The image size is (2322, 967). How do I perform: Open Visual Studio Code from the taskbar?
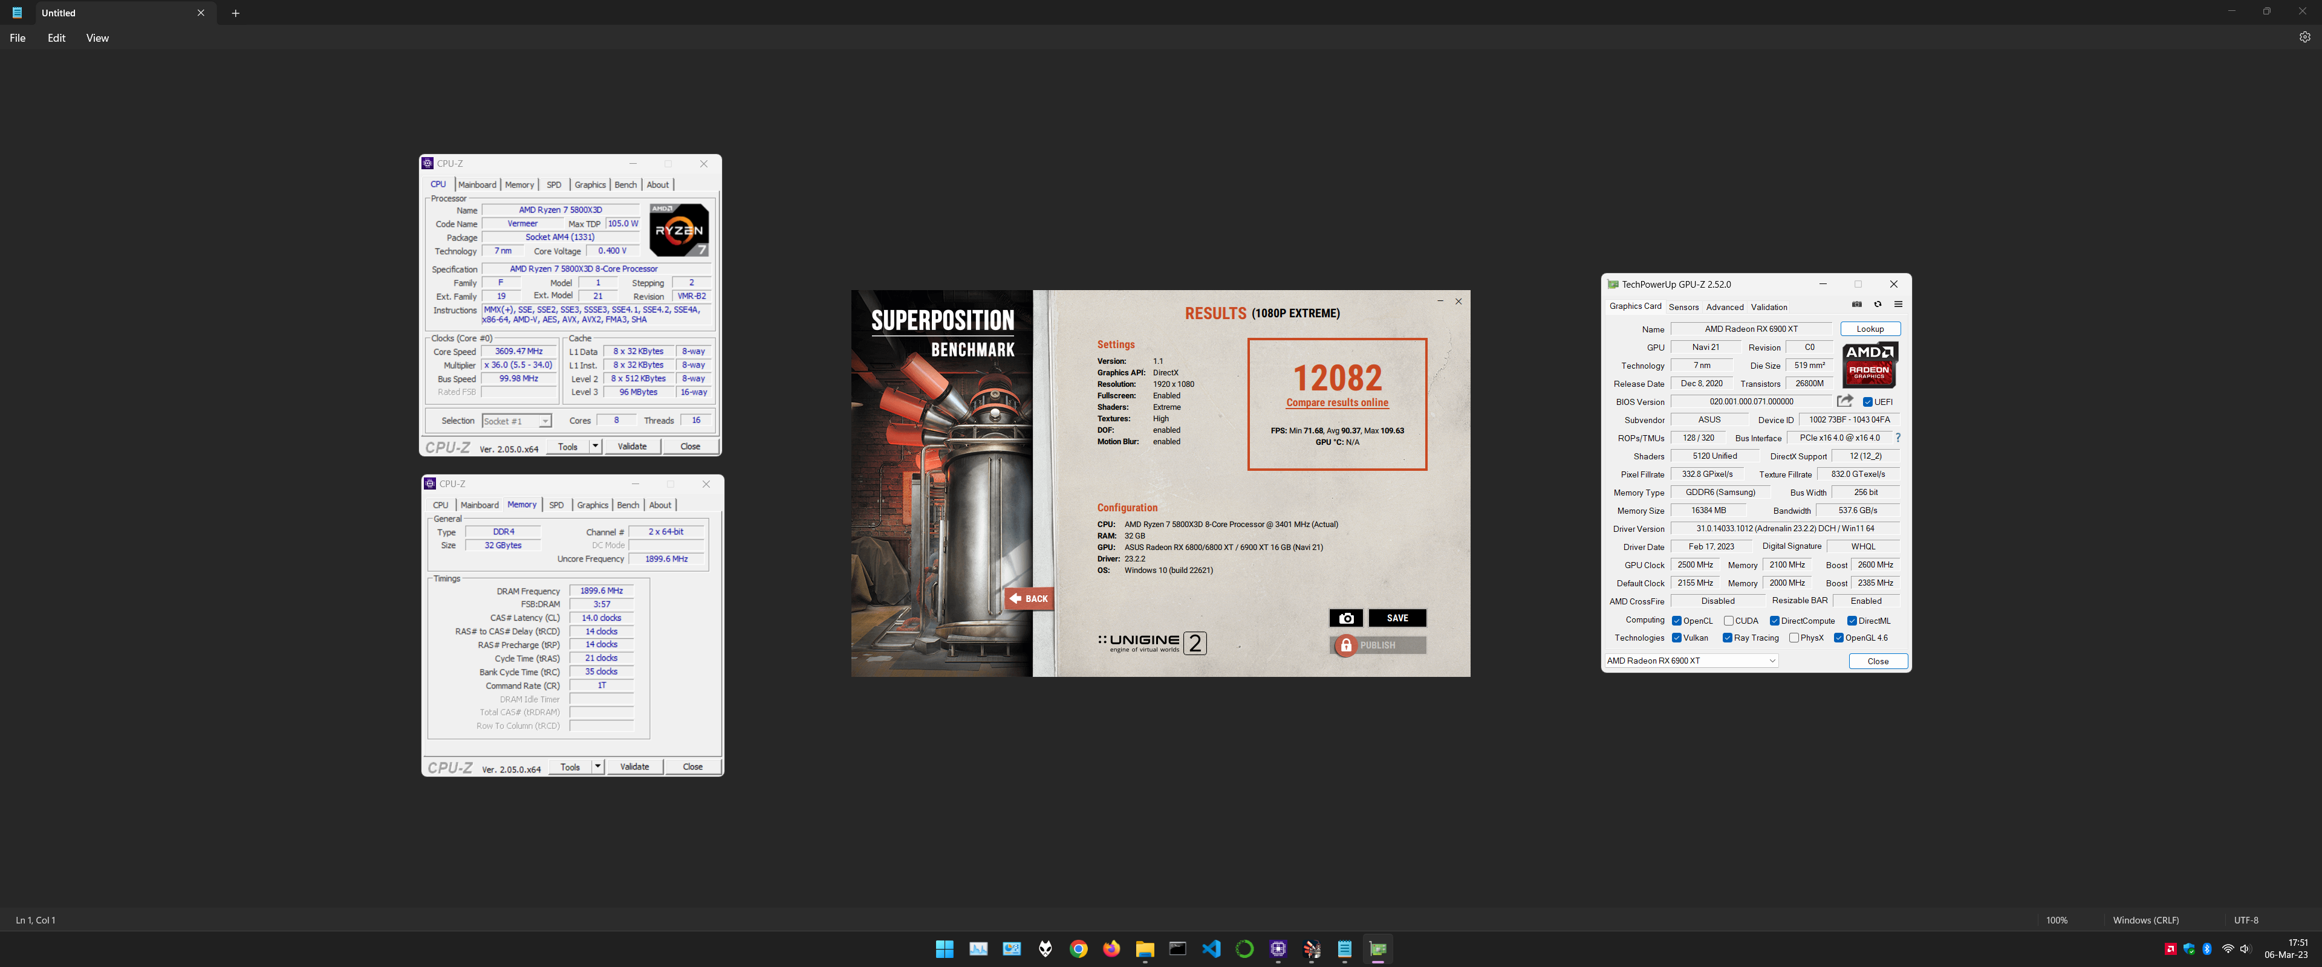pos(1211,949)
